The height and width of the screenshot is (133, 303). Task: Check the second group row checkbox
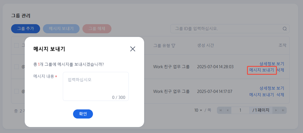(x=16, y=91)
